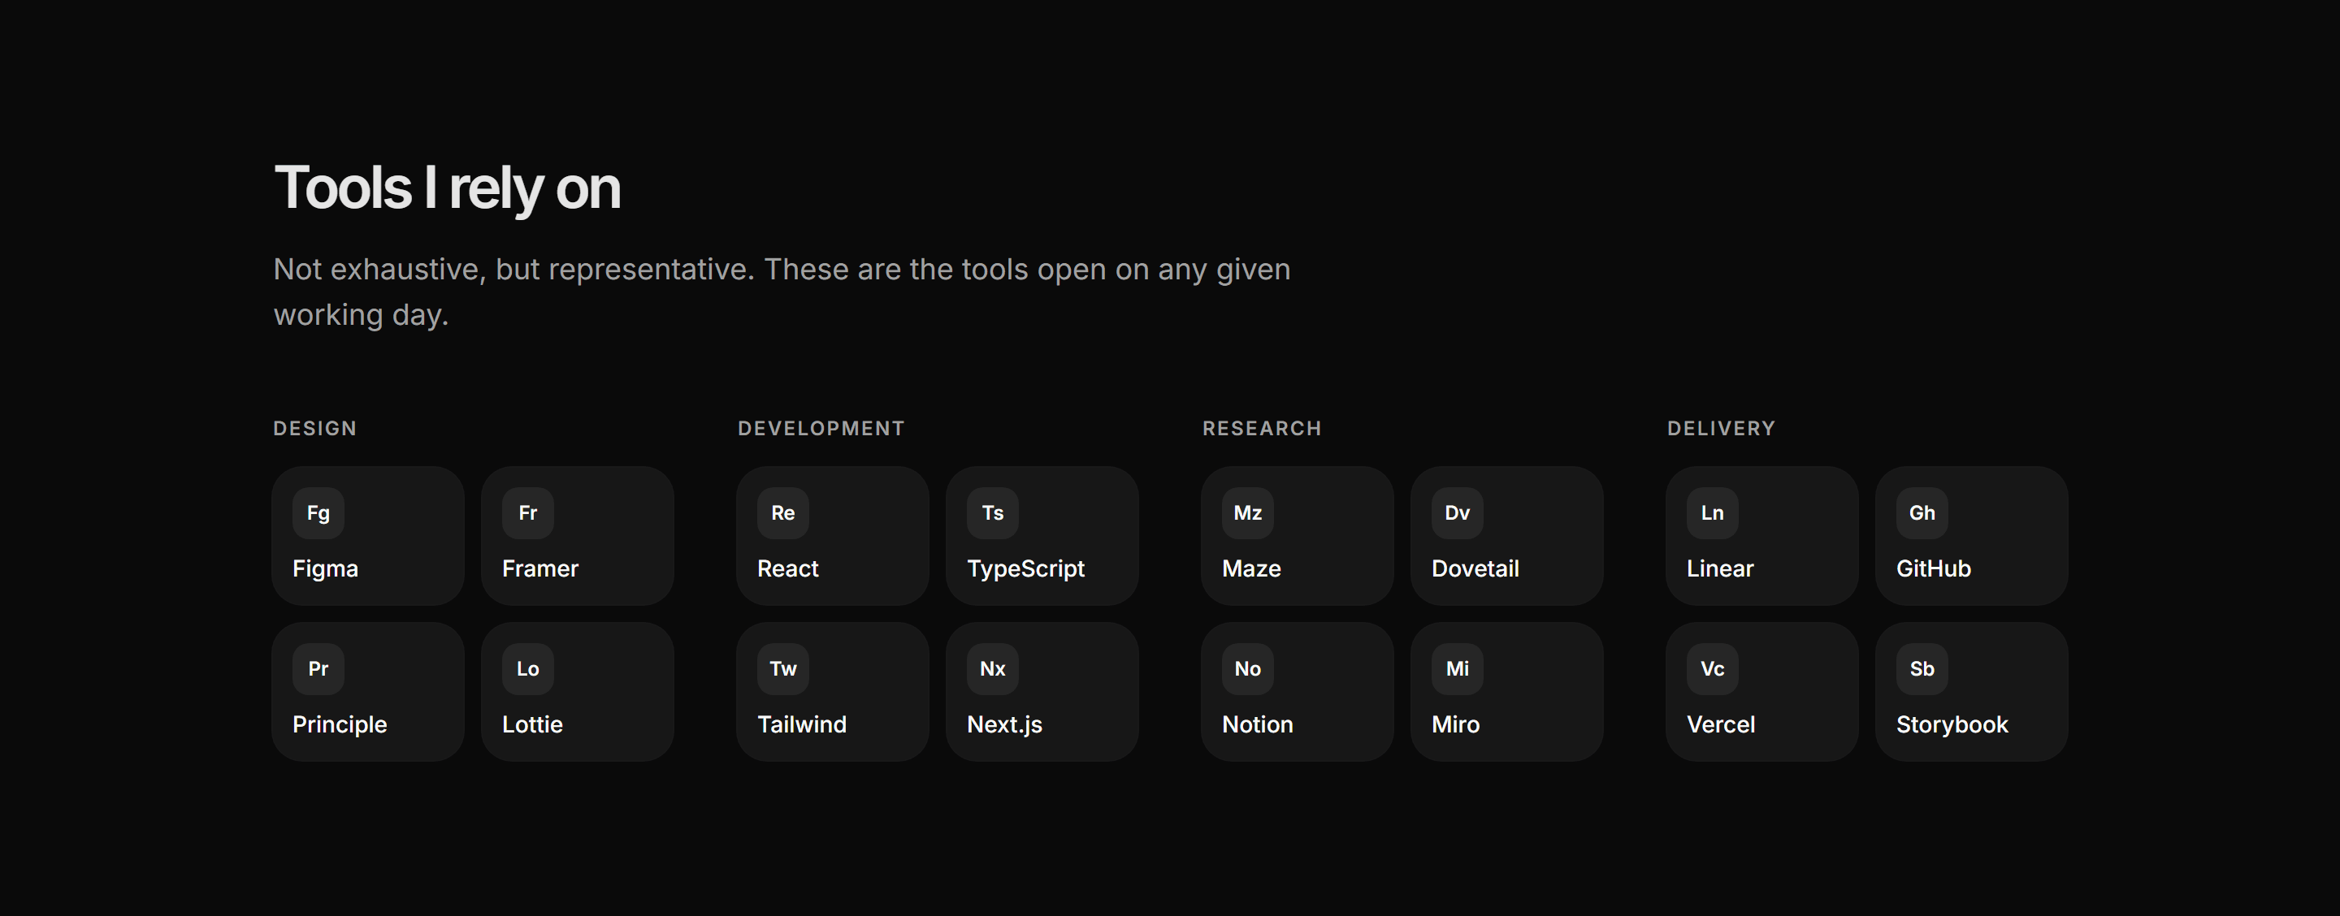Click the Mz icon badge for Maze
Screen dimensions: 2340x916
point(1248,513)
